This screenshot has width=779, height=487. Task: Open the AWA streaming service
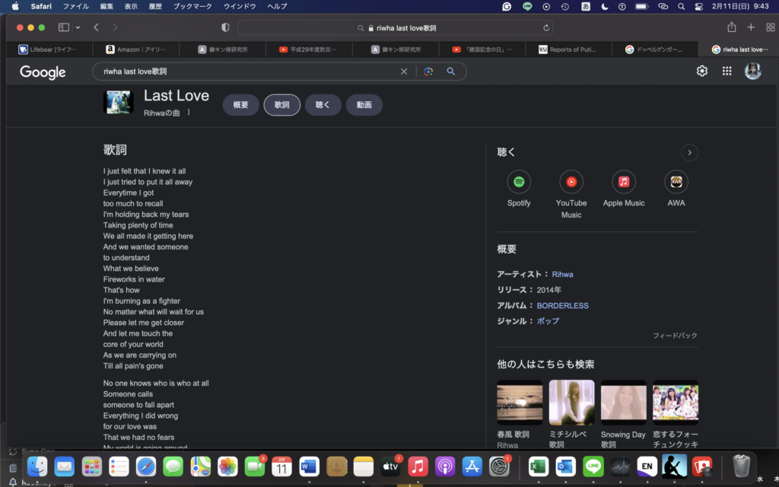(676, 183)
